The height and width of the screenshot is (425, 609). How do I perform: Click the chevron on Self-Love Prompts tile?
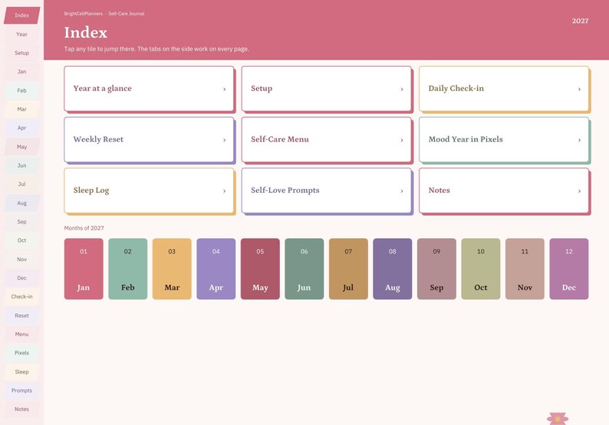click(x=402, y=191)
